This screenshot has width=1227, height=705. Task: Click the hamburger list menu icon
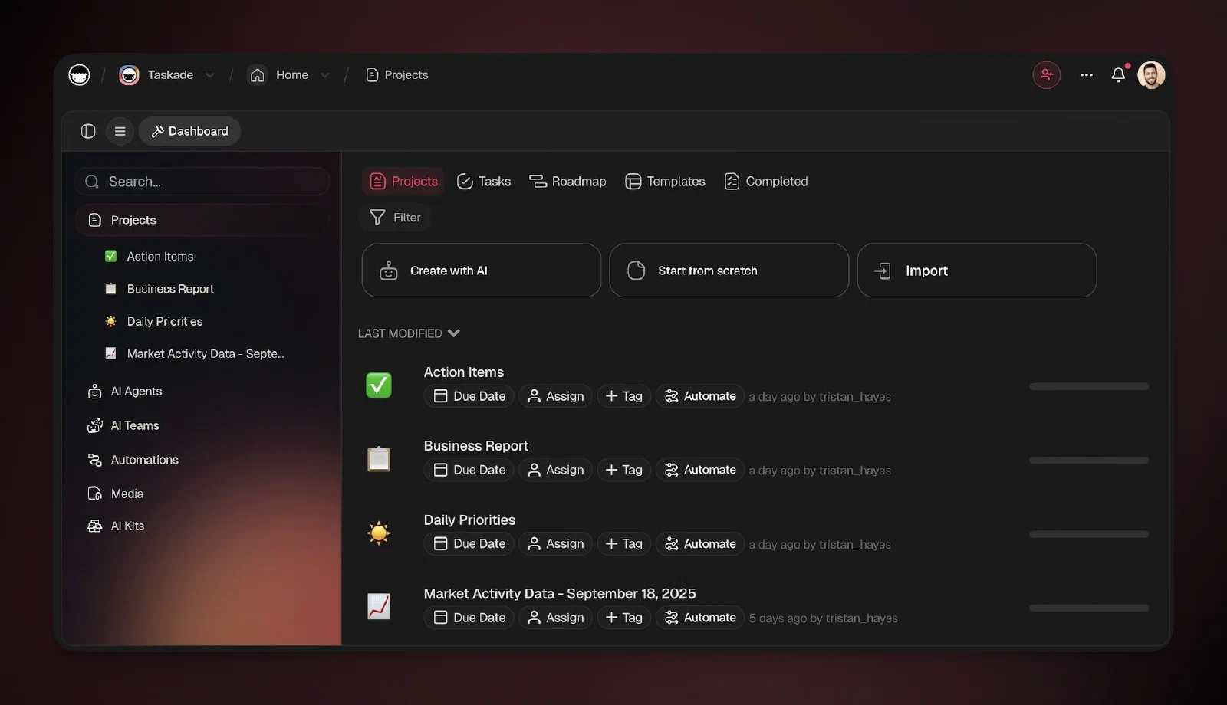[x=120, y=131]
